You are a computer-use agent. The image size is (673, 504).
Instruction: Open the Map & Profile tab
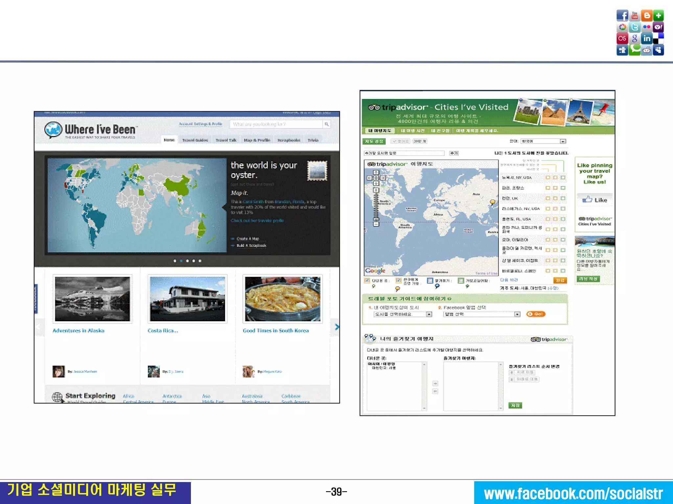click(x=257, y=140)
